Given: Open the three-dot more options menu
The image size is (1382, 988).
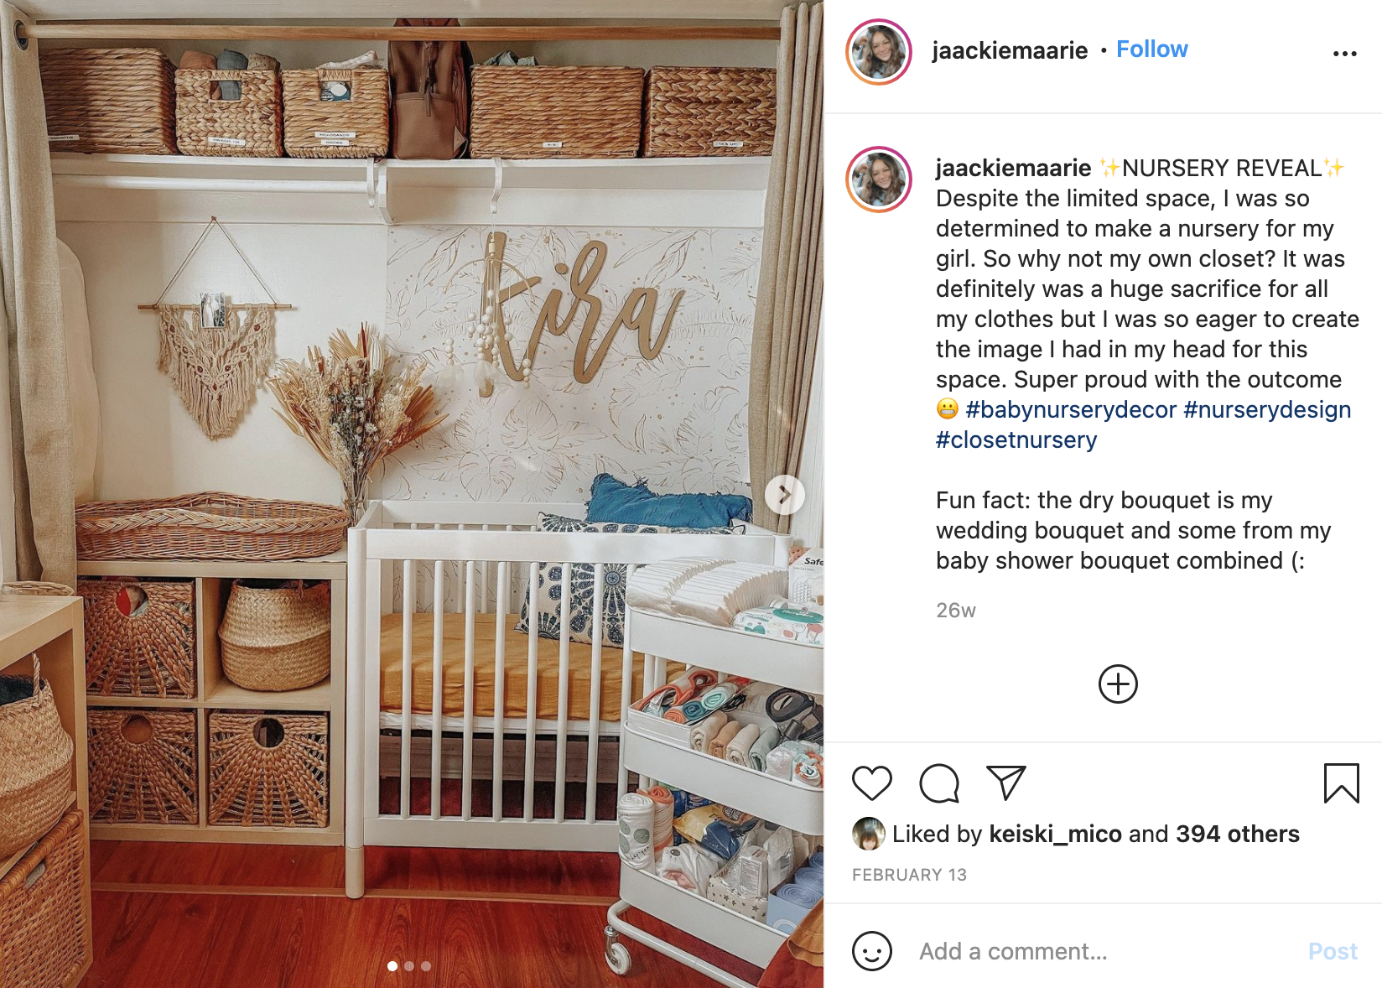Looking at the screenshot, I should pos(1344,54).
